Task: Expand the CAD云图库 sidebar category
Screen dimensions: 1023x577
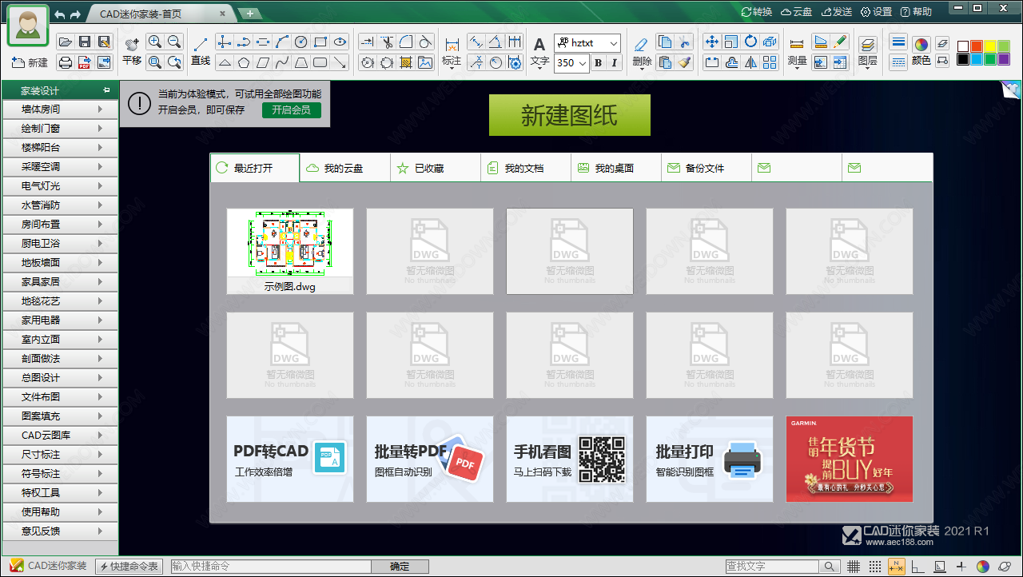Action: click(x=60, y=435)
